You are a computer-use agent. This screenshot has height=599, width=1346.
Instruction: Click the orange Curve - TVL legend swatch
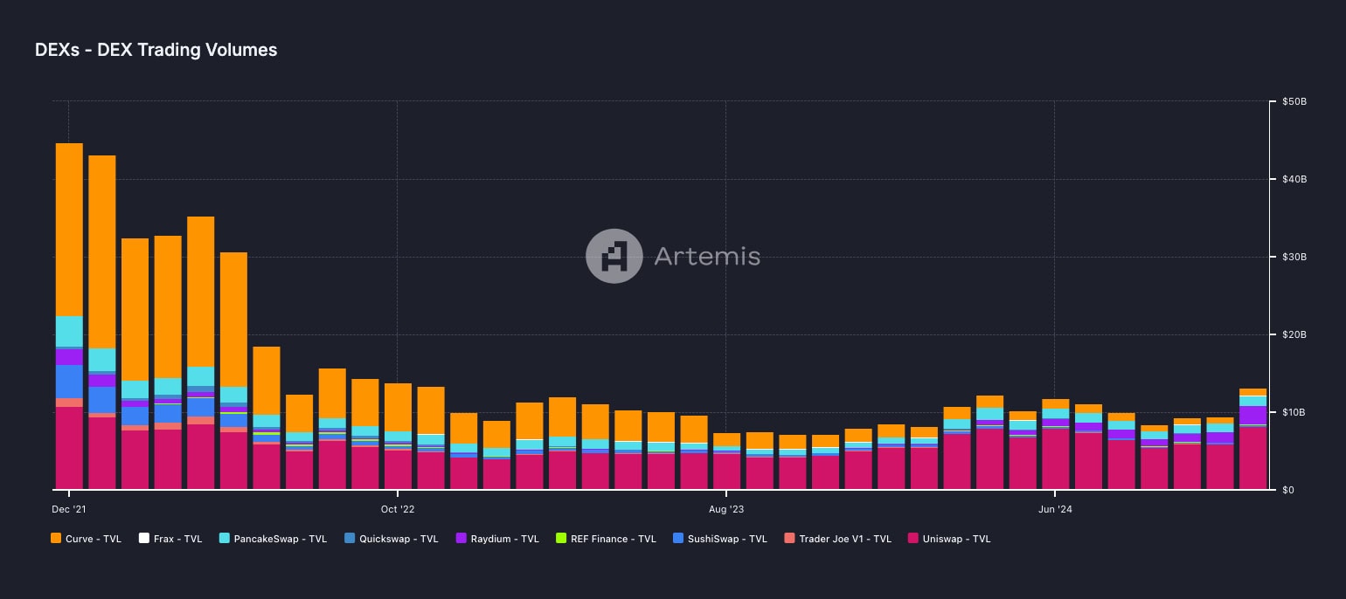click(x=57, y=539)
